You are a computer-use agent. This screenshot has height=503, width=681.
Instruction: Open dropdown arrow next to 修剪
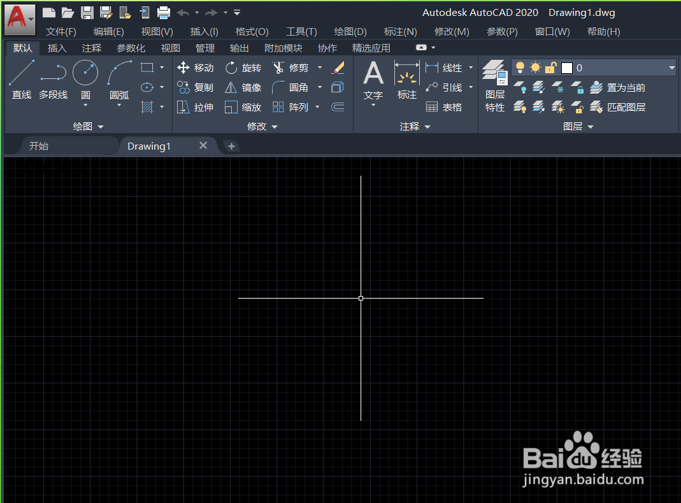pos(320,67)
